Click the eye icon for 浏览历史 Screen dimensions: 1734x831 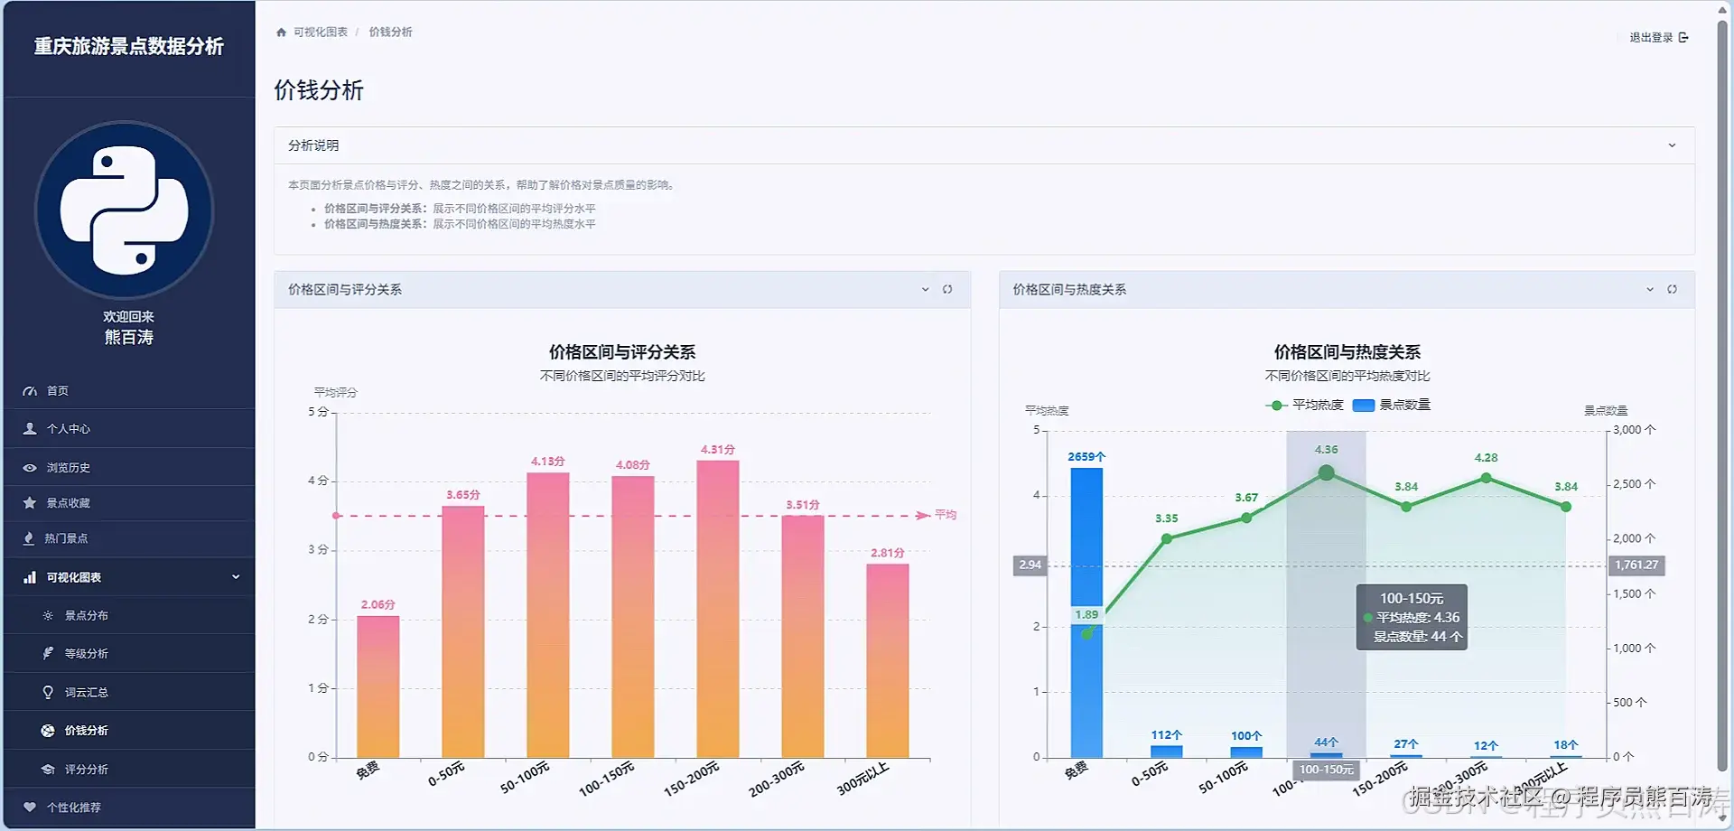tap(30, 466)
